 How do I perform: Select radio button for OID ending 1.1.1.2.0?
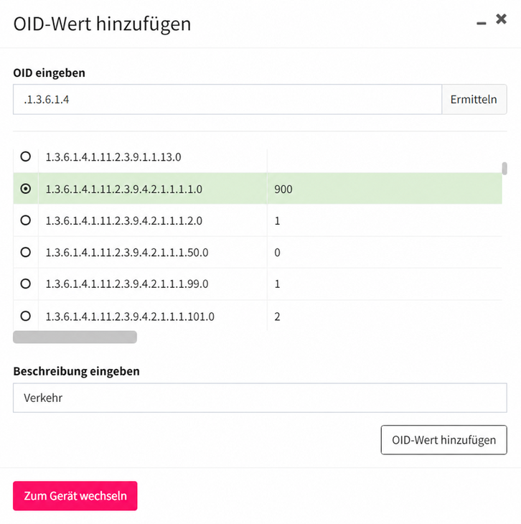(x=26, y=220)
